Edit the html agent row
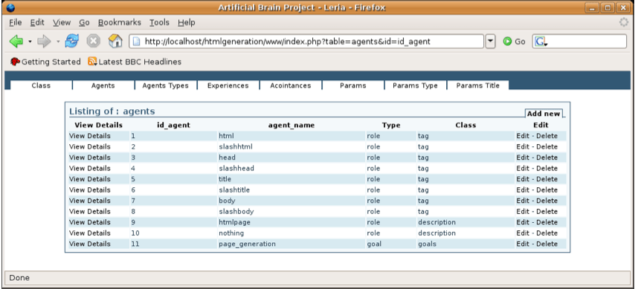Screen dimensions: 638x289 pyautogui.click(x=523, y=136)
